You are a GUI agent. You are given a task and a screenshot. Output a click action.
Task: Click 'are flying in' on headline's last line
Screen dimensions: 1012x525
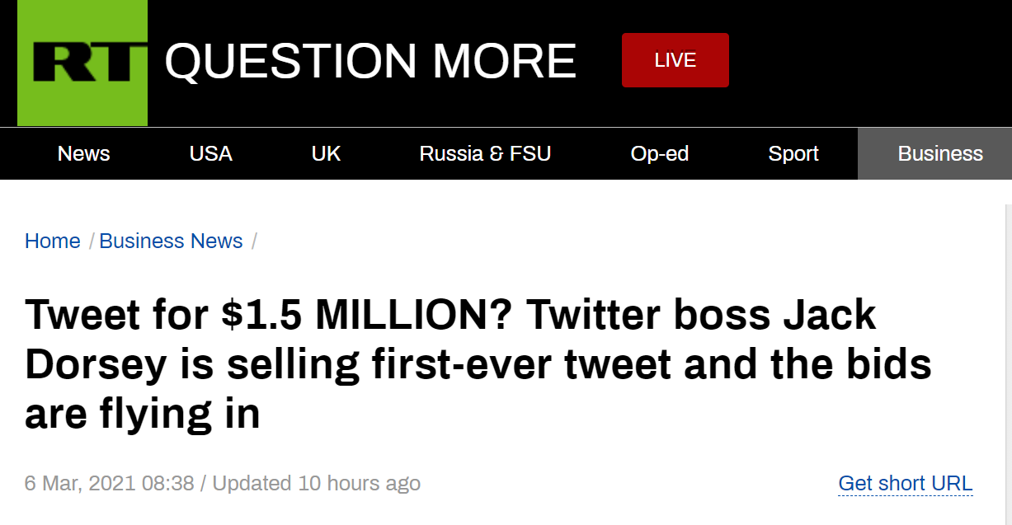tap(143, 413)
